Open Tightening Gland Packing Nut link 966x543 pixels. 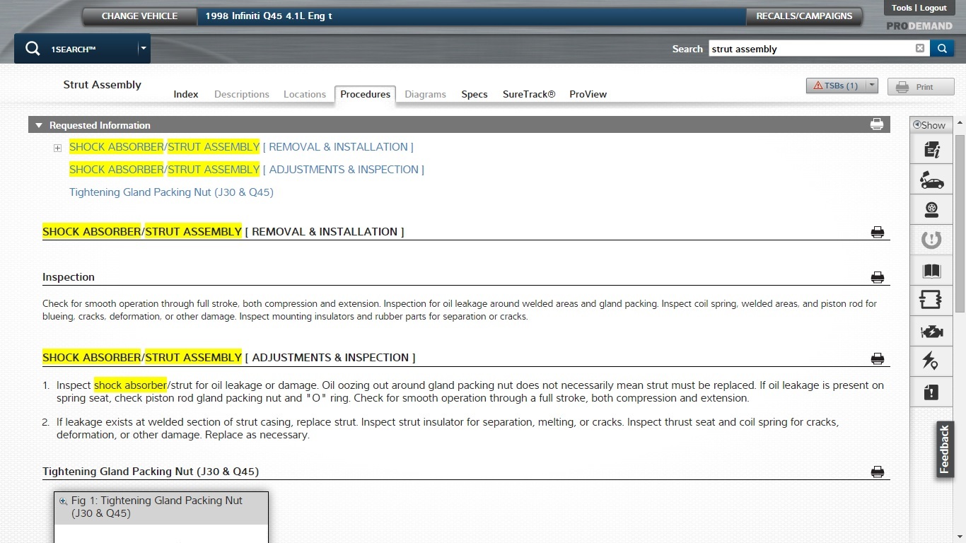171,192
